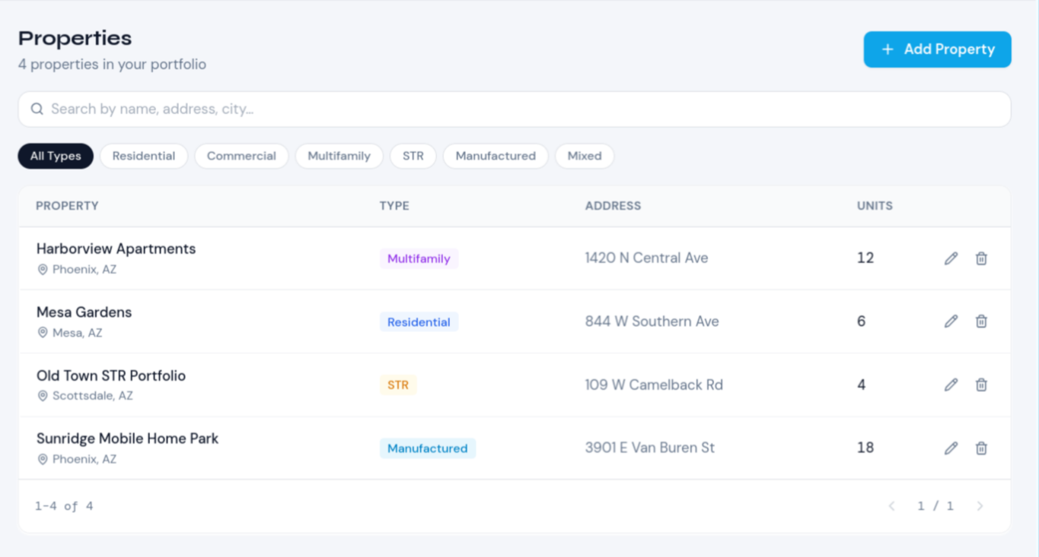Viewport: 1039px width, 557px height.
Task: Click the Add Property button
Action: coord(937,49)
